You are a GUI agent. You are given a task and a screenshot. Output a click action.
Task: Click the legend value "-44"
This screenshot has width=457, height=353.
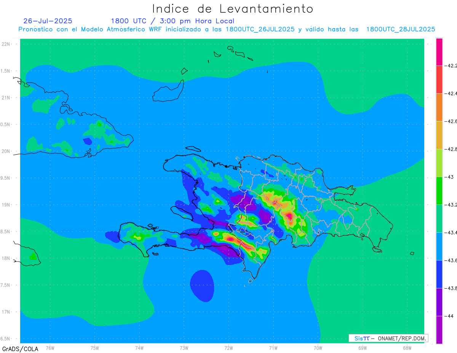pyautogui.click(x=449, y=316)
